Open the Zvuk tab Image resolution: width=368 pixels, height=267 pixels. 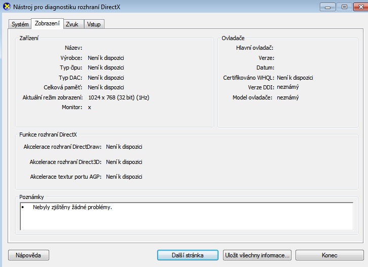[x=73, y=24]
